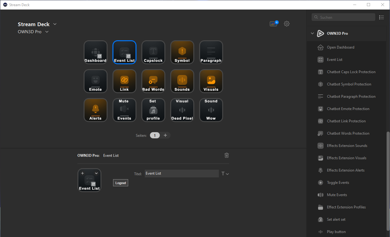The height and width of the screenshot is (237, 390).
Task: Toggle the list view icon beside search
Action: pos(381,17)
